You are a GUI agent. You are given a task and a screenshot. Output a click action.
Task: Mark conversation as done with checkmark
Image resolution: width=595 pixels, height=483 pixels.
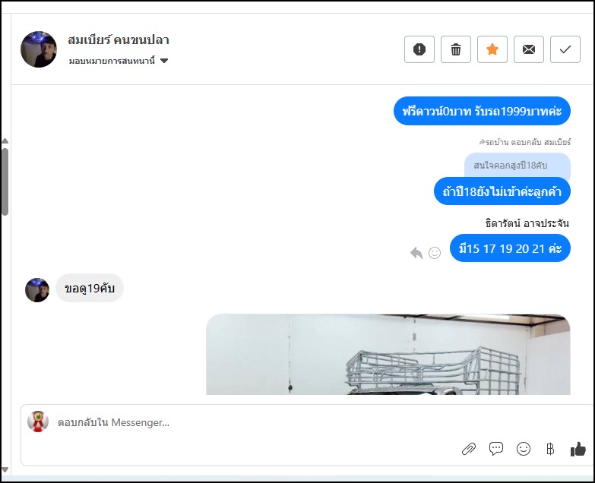[565, 49]
